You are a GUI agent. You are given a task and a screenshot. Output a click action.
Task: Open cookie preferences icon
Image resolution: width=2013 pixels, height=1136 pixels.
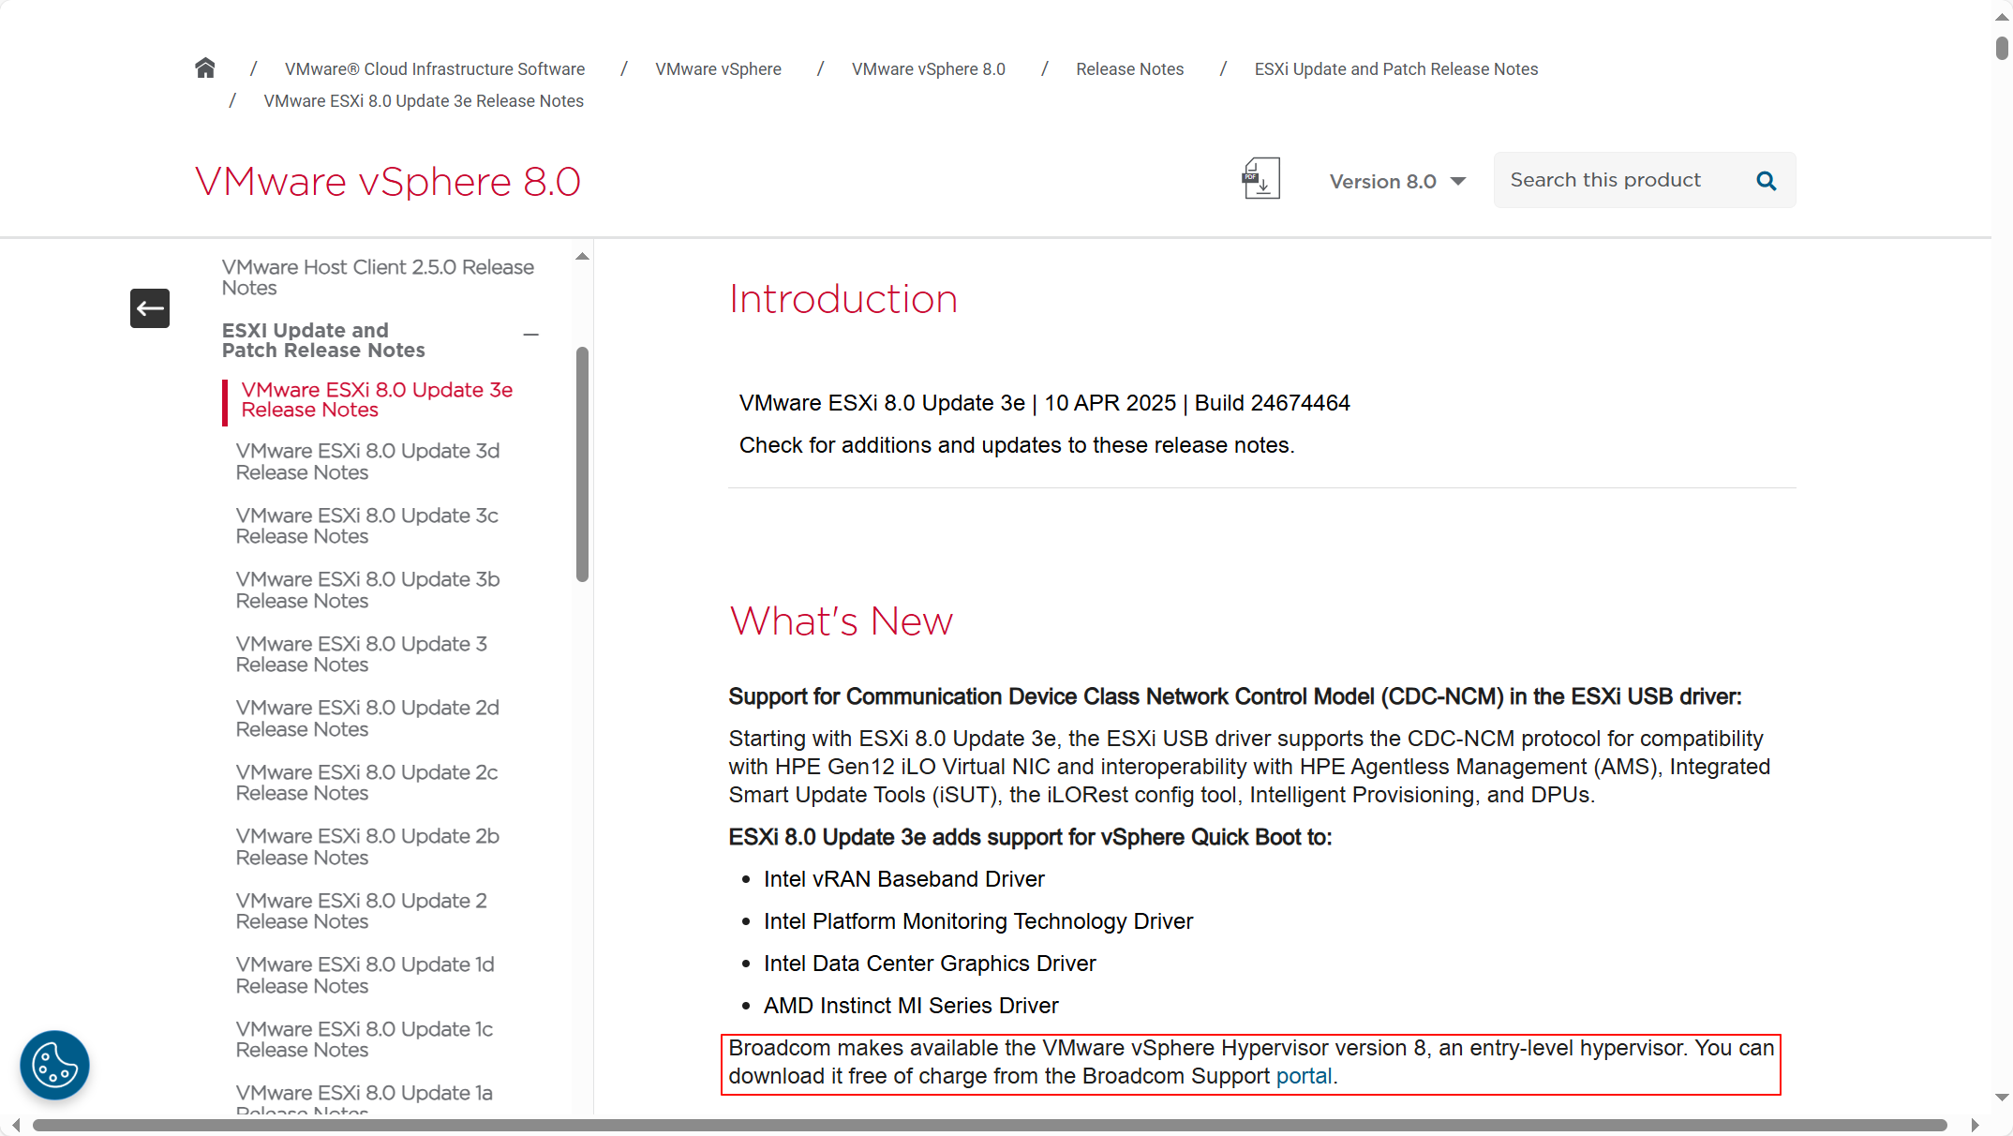click(54, 1066)
